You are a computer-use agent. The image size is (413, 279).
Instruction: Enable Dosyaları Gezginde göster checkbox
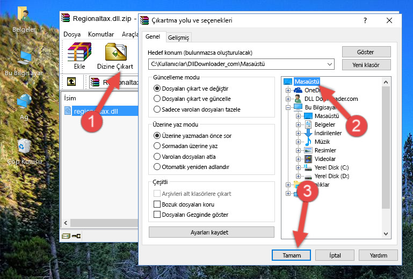pyautogui.click(x=157, y=215)
